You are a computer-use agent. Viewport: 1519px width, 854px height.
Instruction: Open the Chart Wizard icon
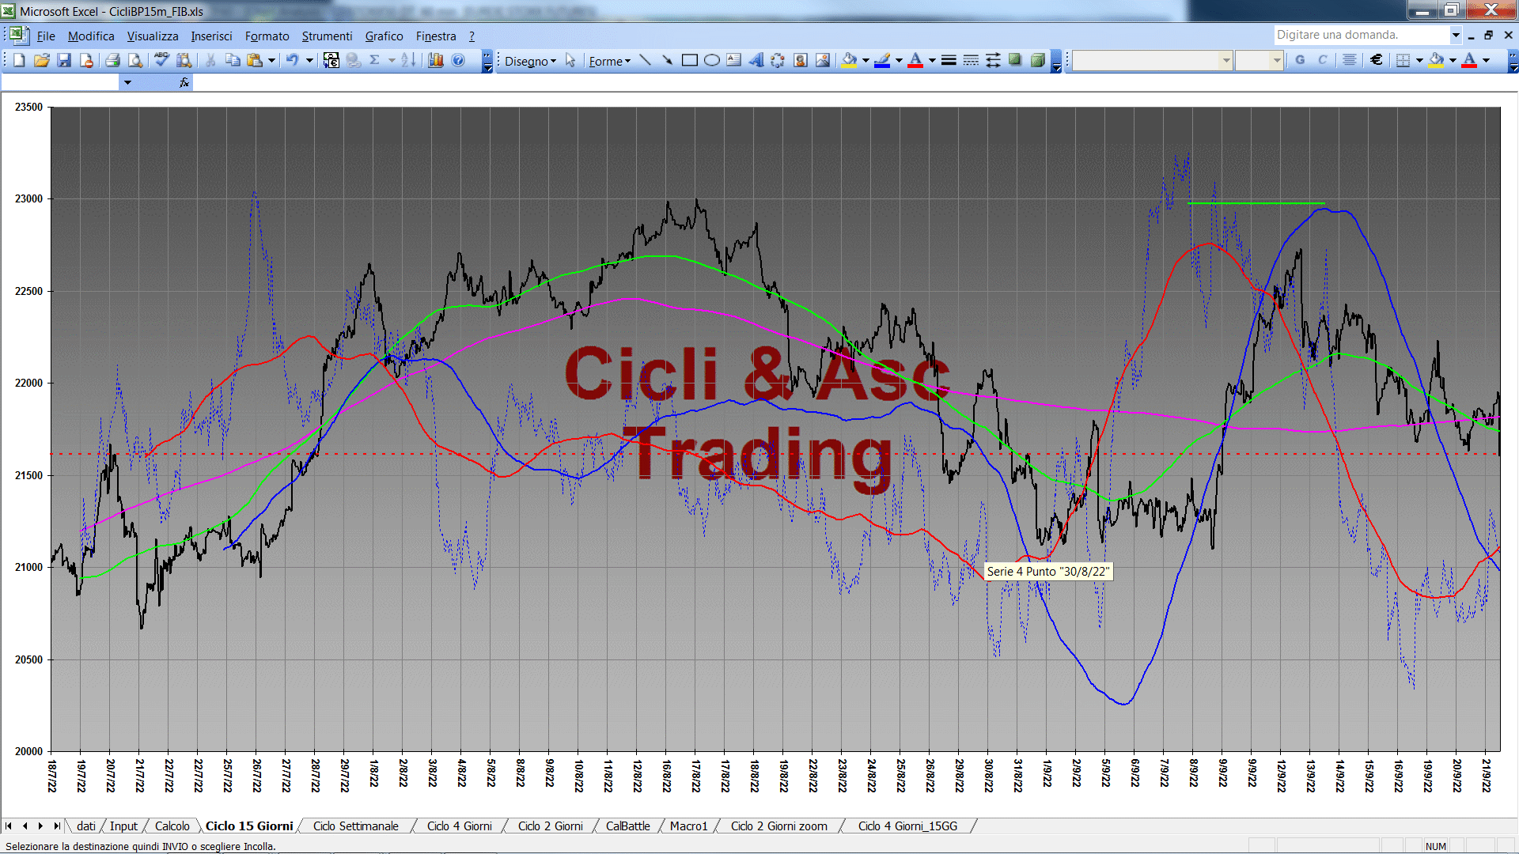click(435, 60)
